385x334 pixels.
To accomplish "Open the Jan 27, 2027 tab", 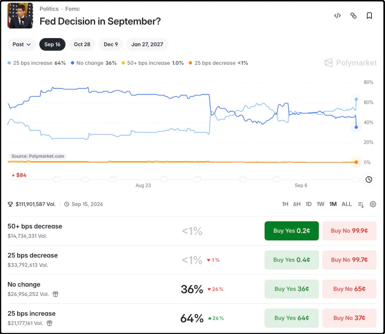I will (x=147, y=45).
